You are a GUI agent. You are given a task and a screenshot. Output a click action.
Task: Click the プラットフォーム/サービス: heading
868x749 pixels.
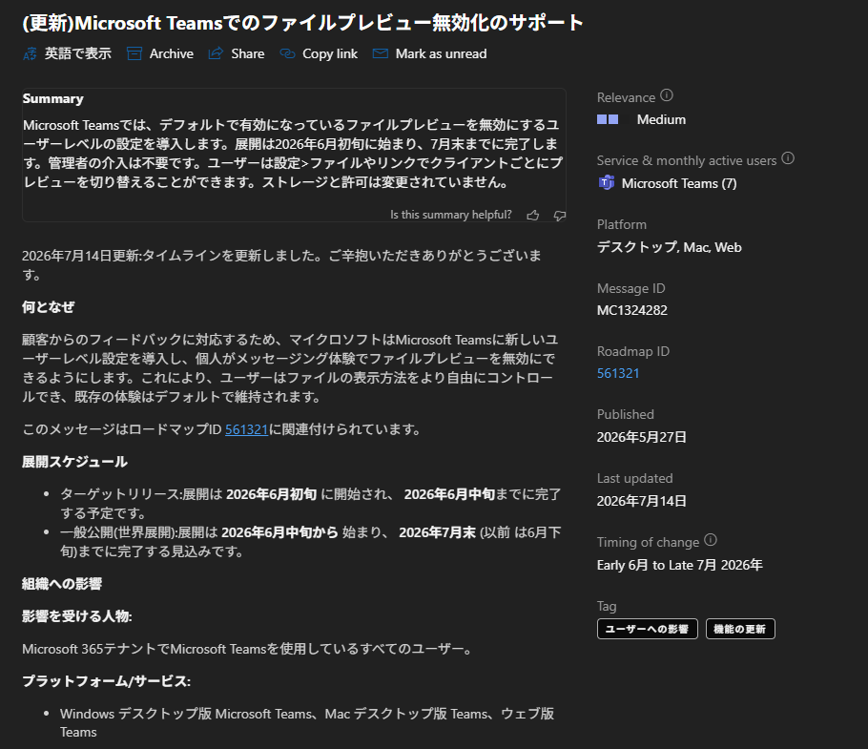(x=106, y=681)
